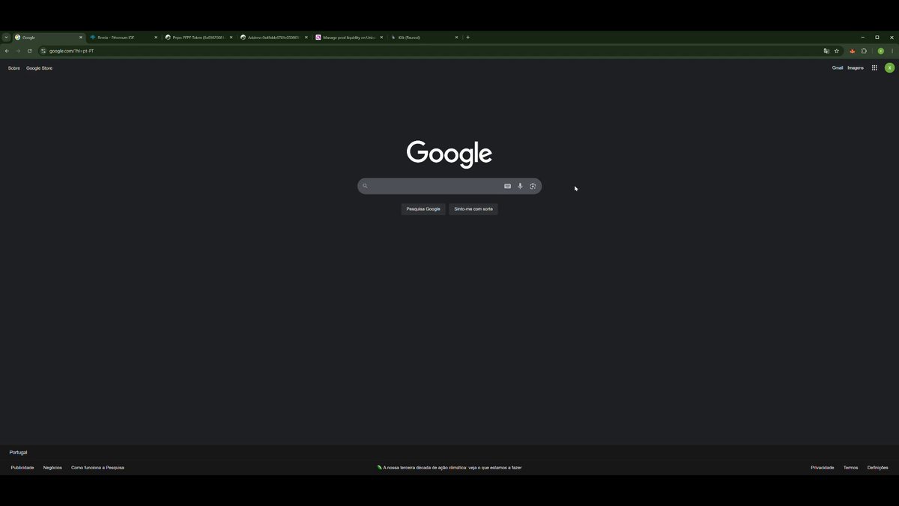Image resolution: width=899 pixels, height=506 pixels.
Task: Click the magnifier icon in search box
Action: click(x=366, y=186)
